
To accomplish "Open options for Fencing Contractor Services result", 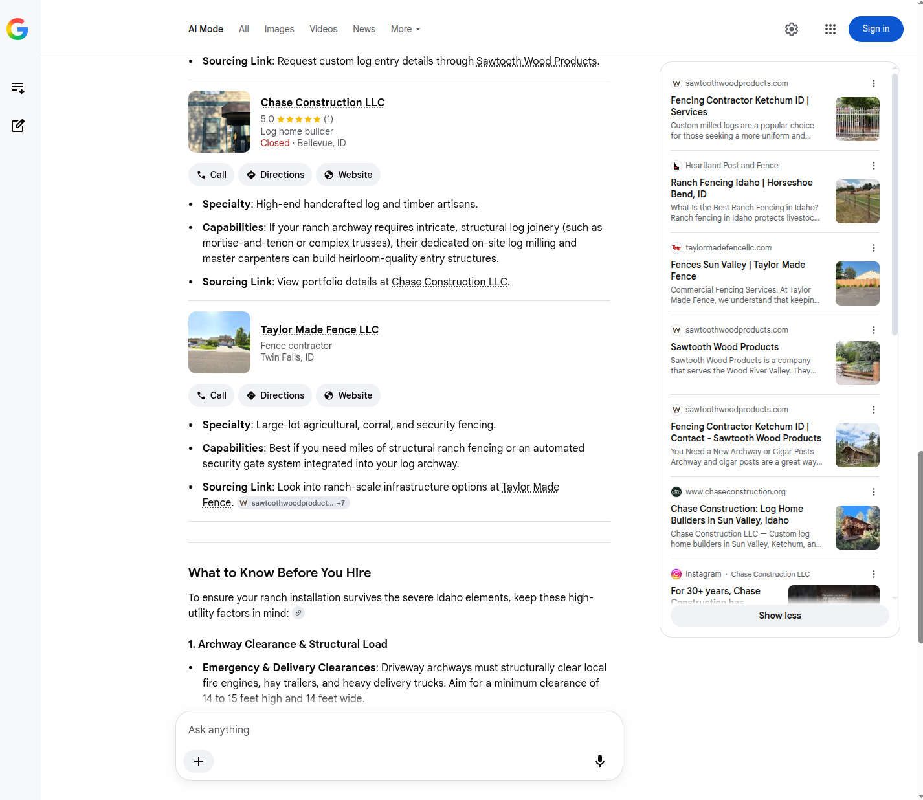I will (874, 83).
